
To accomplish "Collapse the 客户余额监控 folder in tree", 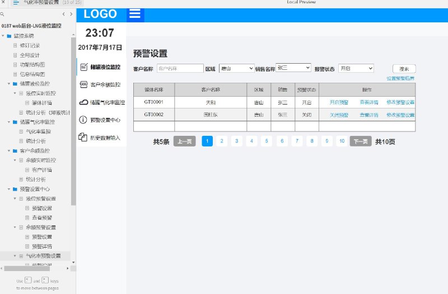I will (x=9, y=151).
